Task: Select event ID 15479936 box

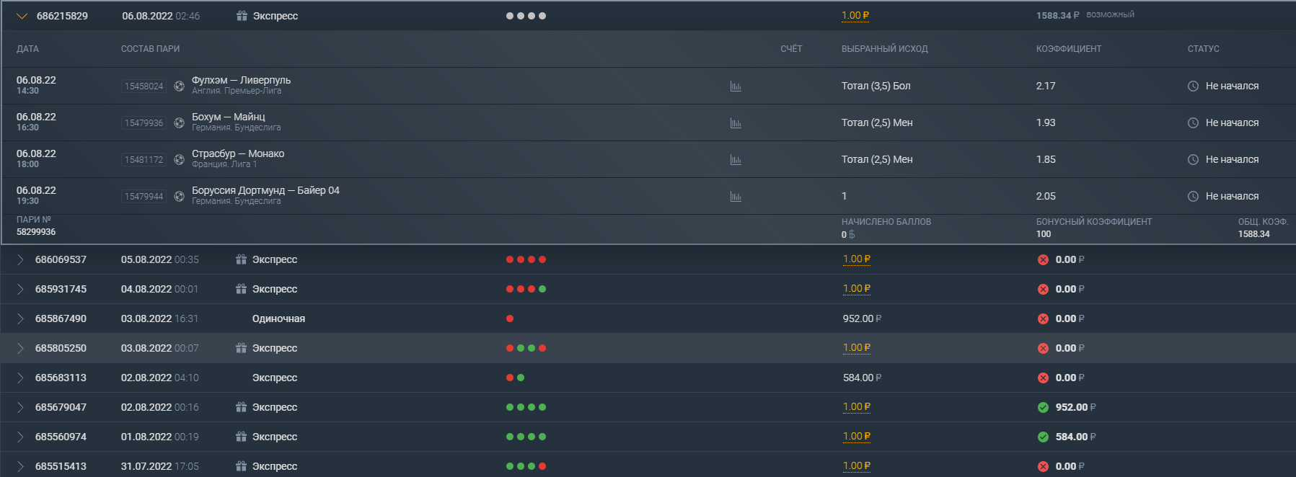Action: click(144, 122)
